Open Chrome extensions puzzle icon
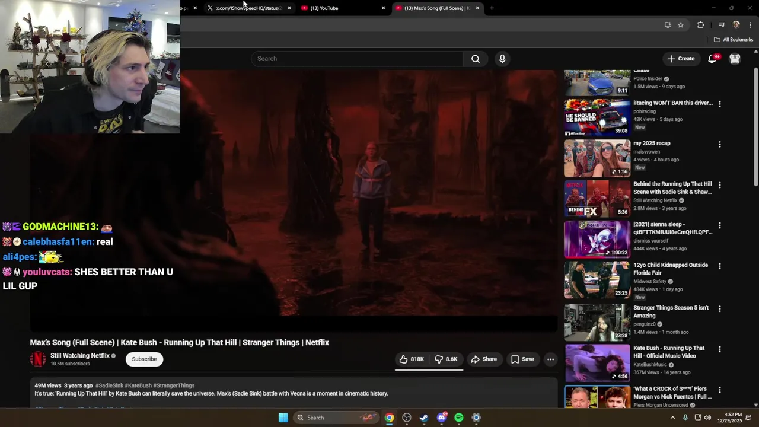 click(700, 25)
